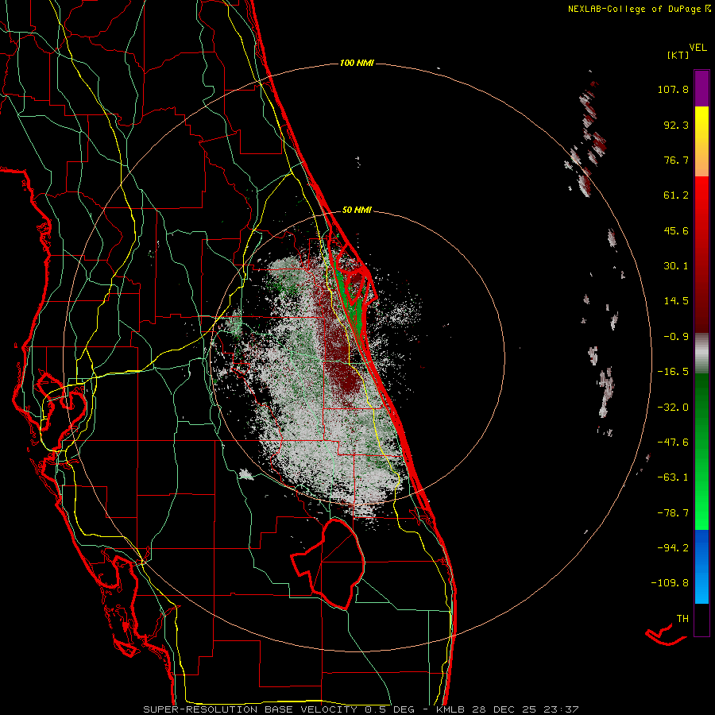Viewport: 715px width, 715px height.
Task: Click the blue segment of velocity color bar
Action: pyautogui.click(x=701, y=566)
